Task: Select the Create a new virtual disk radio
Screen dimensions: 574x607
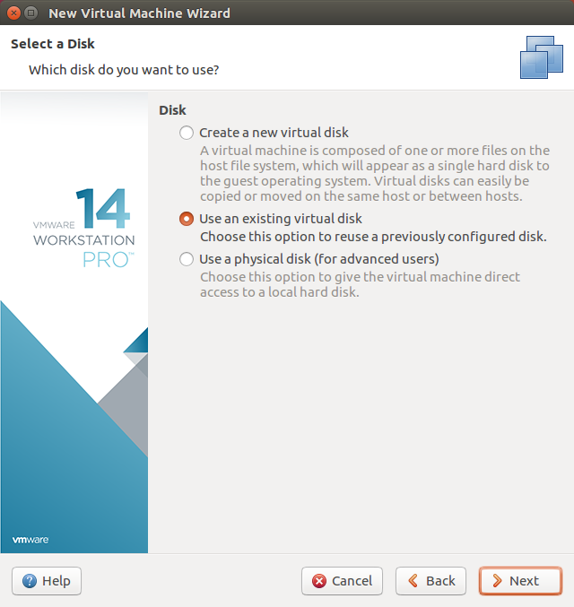Action: point(187,133)
